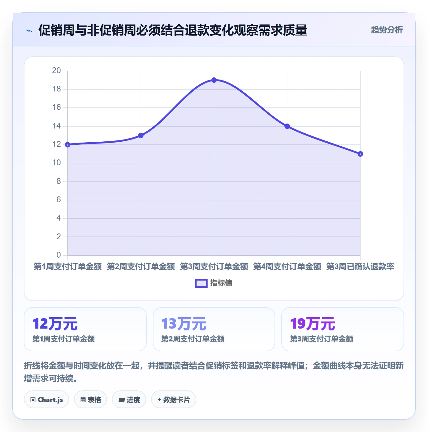Select the peak data point at 19
This screenshot has width=428, height=432.
click(214, 80)
